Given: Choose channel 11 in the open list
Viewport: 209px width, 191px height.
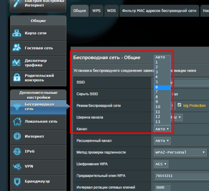Looking at the screenshot, I should (162, 112).
